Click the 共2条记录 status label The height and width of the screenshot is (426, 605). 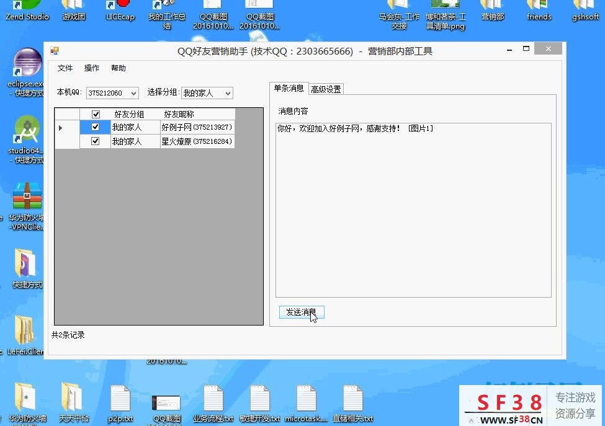coord(68,335)
